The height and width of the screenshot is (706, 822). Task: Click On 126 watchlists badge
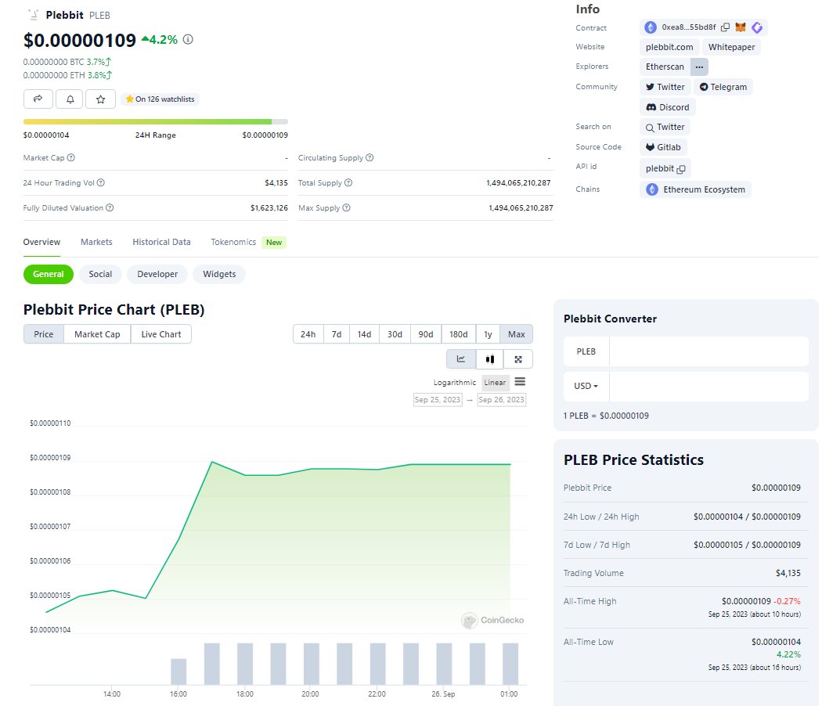pos(160,99)
